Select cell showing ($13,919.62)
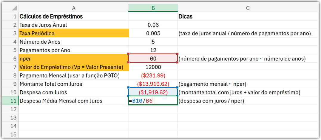321x140 pixels. click(x=153, y=84)
